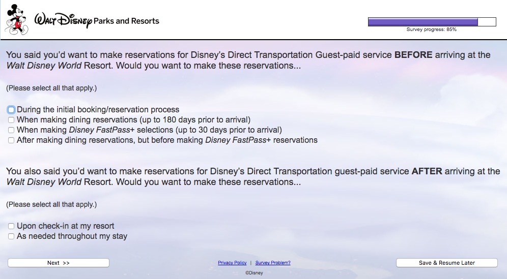Viewport: 507px width, 279px height.
Task: Click 'Survey progress: 85%' text
Action: point(432,29)
